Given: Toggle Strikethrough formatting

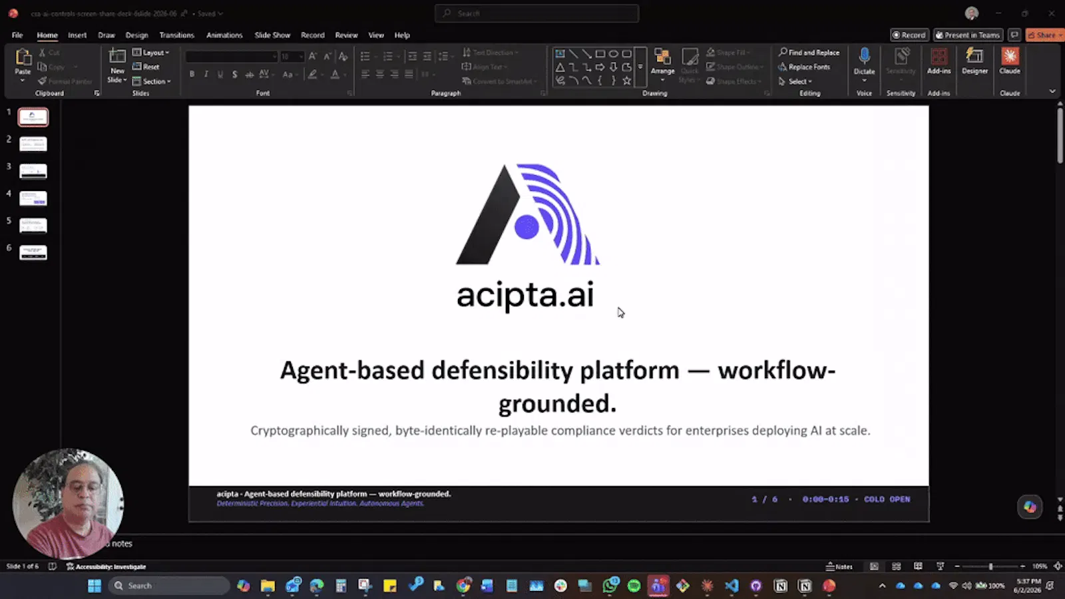Looking at the screenshot, I should coord(249,75).
